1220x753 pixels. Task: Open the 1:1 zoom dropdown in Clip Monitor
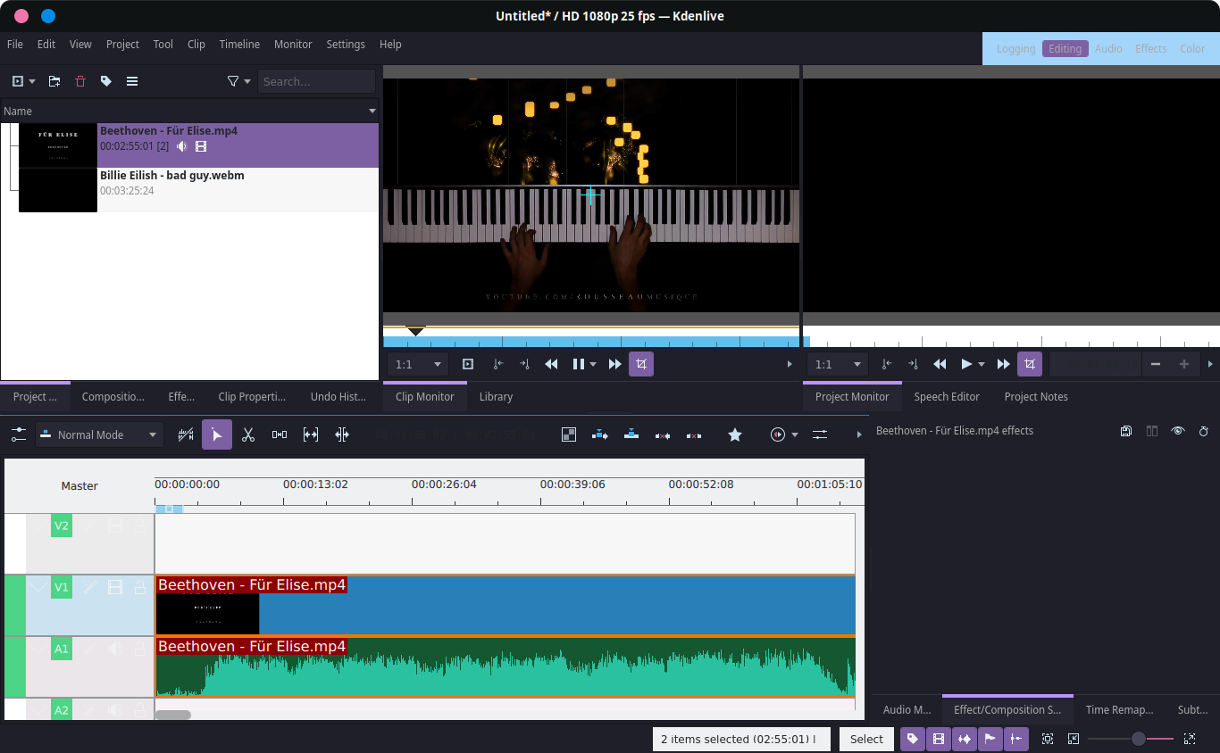pyautogui.click(x=416, y=363)
